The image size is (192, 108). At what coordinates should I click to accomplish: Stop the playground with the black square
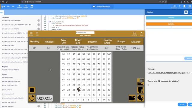point(32,90)
